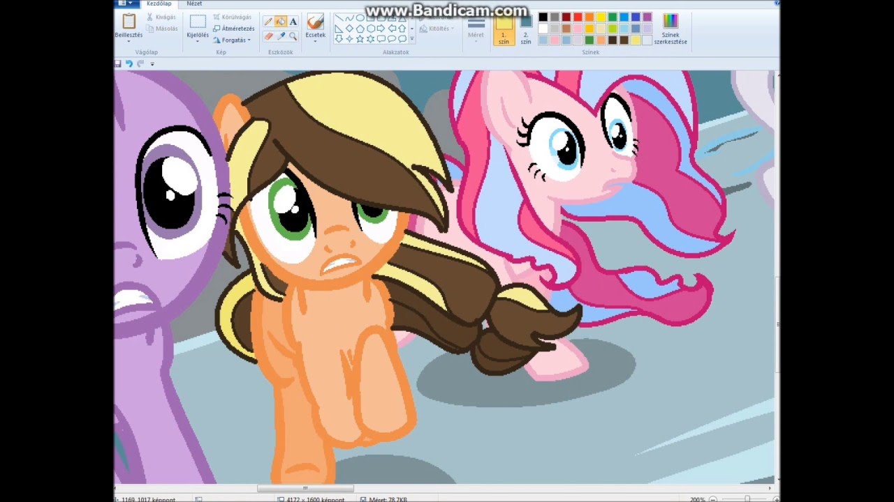
Task: Click the Másolás copy button
Action: click(162, 29)
